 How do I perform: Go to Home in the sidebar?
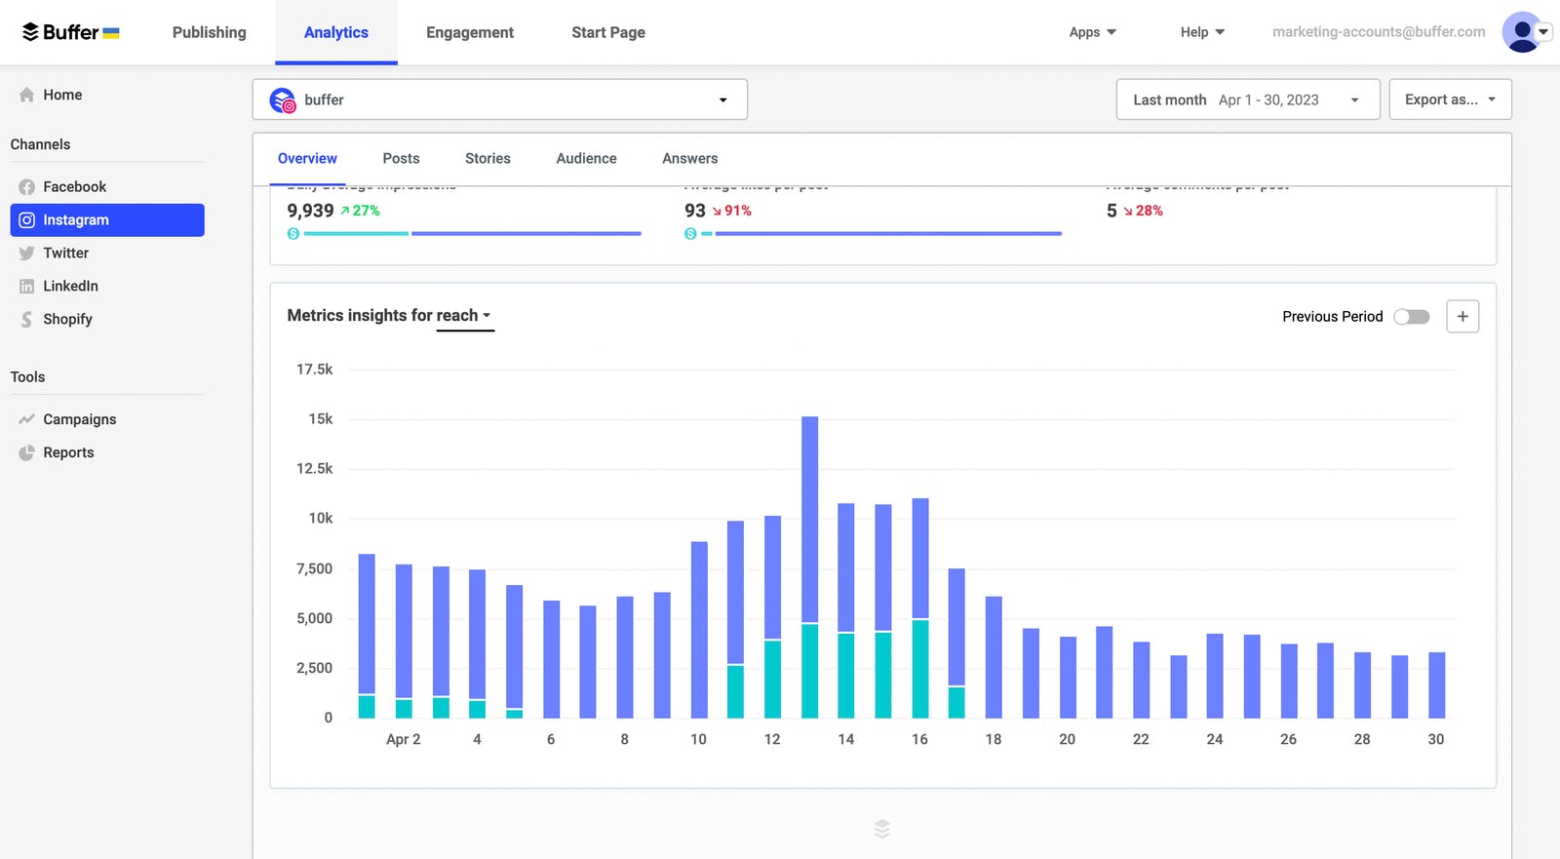click(107, 95)
